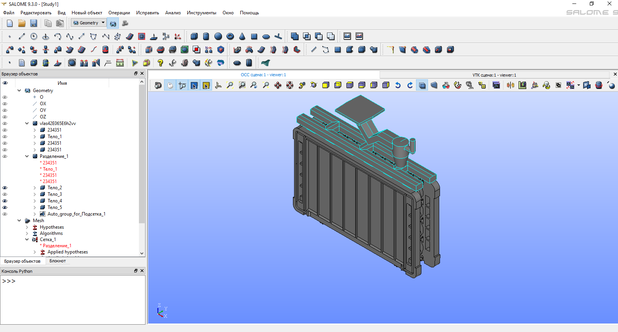Select the Create Torus tool
Viewport: 618px width, 332px height.
coord(230,36)
